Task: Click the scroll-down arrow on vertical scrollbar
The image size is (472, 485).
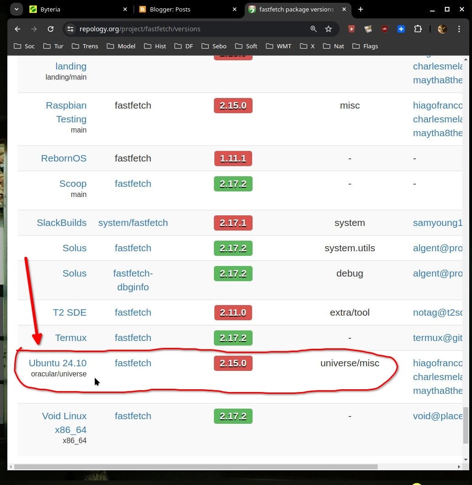Action: (x=466, y=460)
